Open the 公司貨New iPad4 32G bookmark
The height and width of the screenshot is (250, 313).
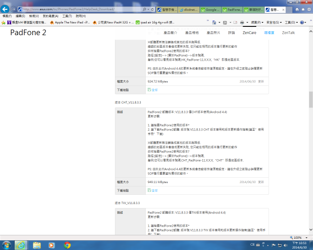(113, 22)
